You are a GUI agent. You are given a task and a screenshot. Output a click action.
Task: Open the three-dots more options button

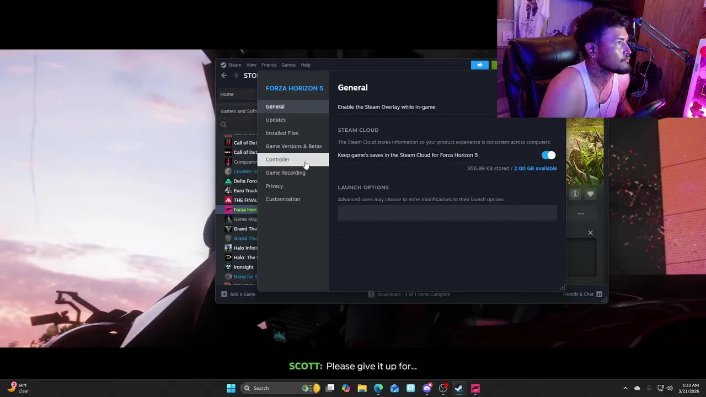click(x=581, y=213)
